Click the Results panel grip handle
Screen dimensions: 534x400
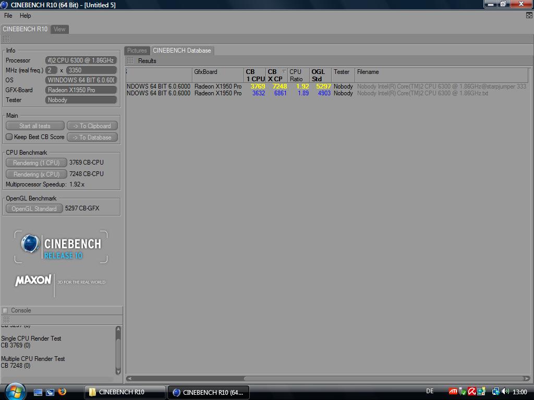coord(130,61)
